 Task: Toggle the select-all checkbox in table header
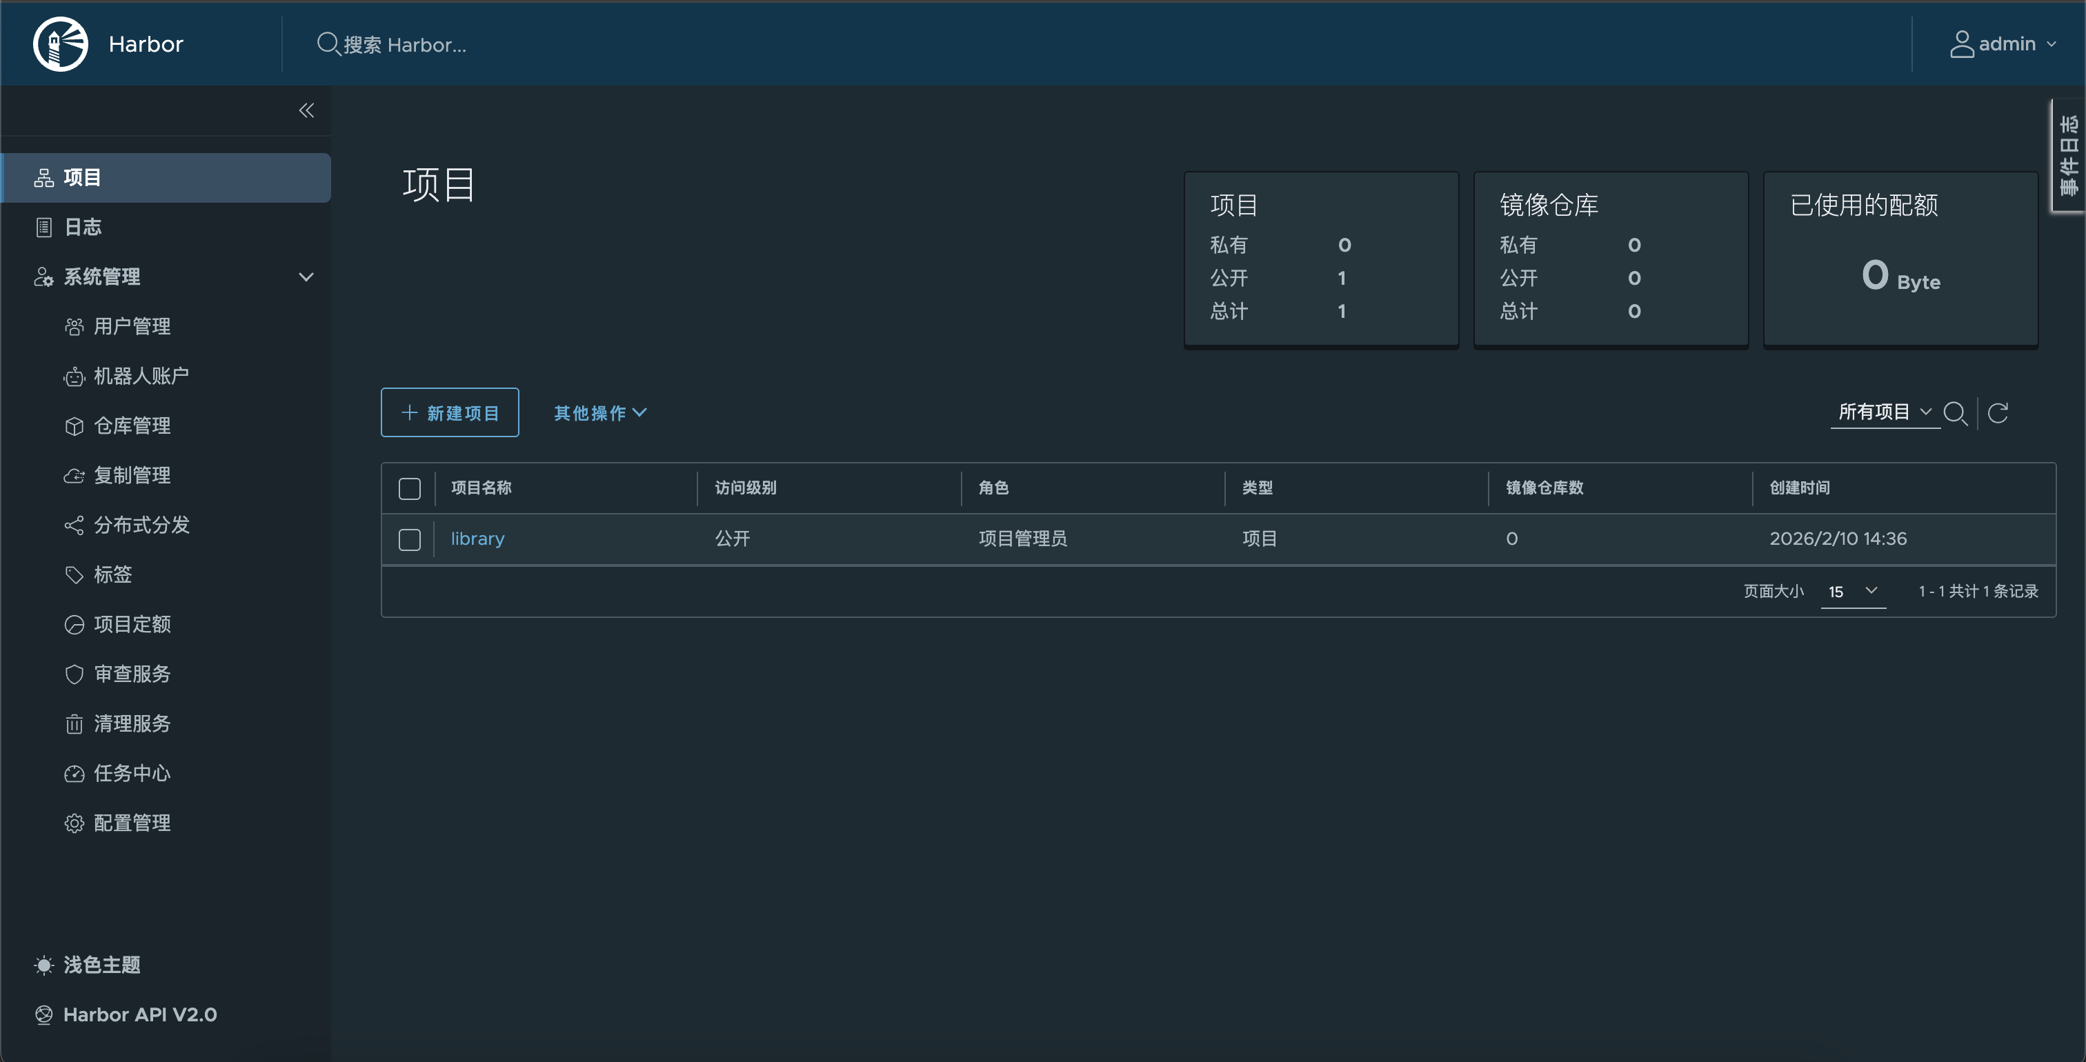[410, 488]
